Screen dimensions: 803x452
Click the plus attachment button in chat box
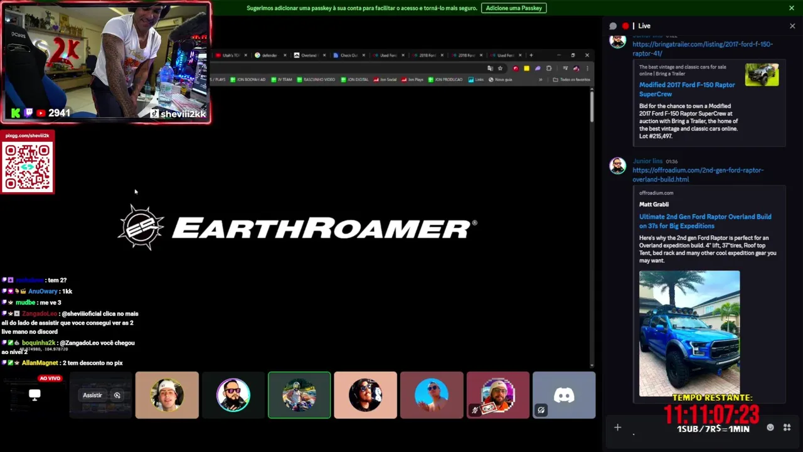coord(617,428)
